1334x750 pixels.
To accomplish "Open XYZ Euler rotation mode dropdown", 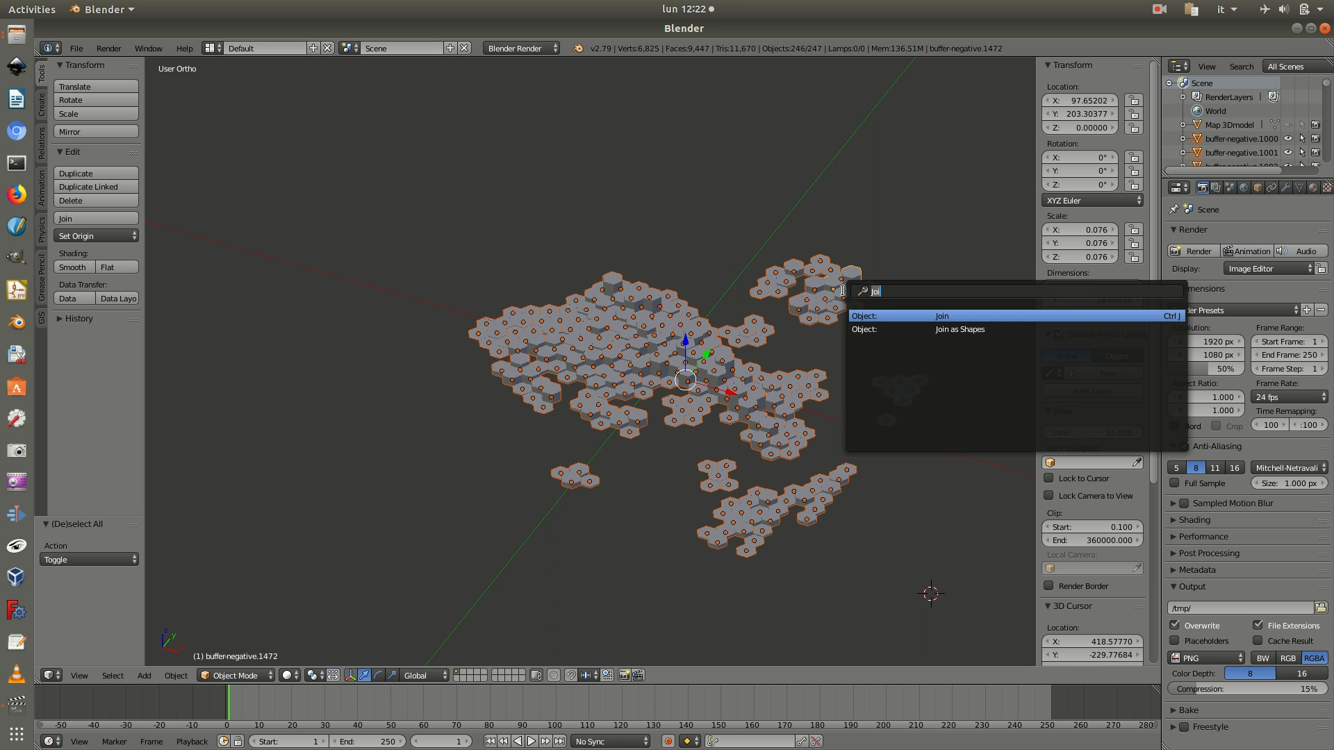I will (1092, 201).
